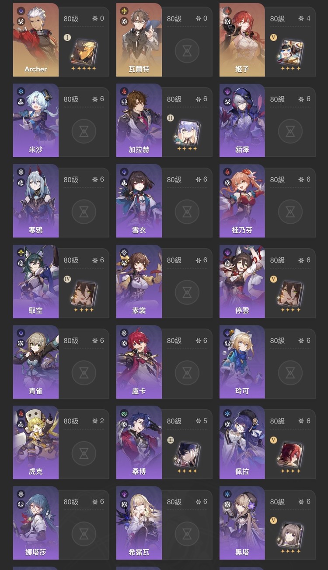
Task: Open the 盧卡 character portrait
Action: 139,362
